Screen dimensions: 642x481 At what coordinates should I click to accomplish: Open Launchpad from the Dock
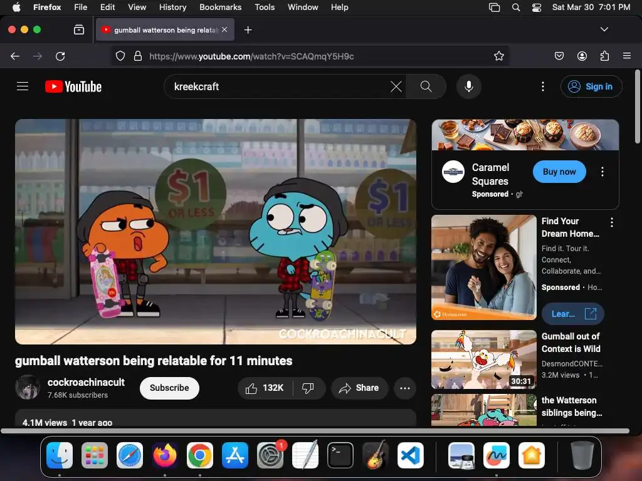[95, 455]
